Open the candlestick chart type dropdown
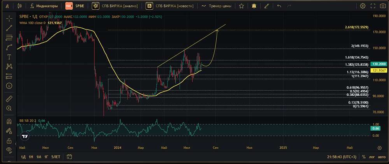This screenshot has height=164, width=389. [19, 6]
